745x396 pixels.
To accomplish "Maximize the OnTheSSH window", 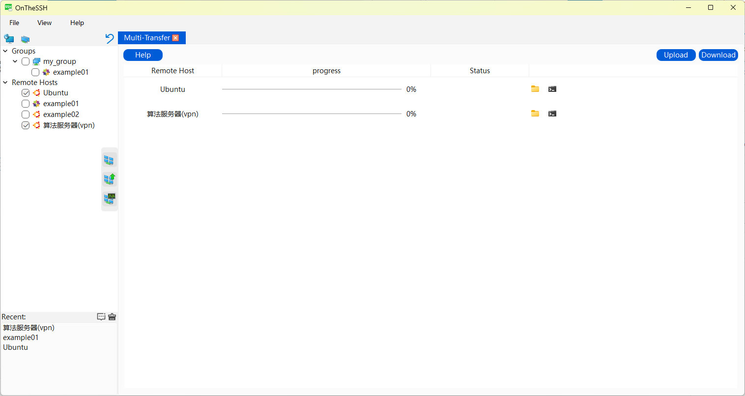I will [711, 7].
